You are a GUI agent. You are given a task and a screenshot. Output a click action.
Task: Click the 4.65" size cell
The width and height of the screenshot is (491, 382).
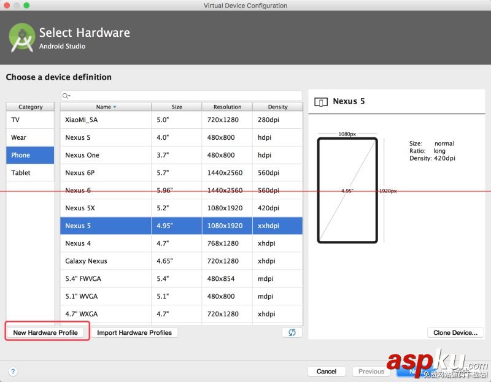(x=177, y=261)
